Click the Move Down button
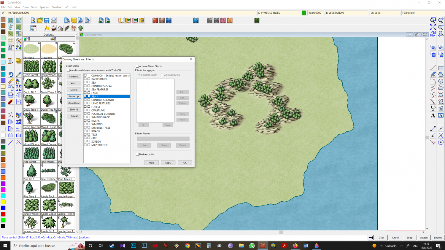This screenshot has width=445, height=250. click(x=74, y=103)
